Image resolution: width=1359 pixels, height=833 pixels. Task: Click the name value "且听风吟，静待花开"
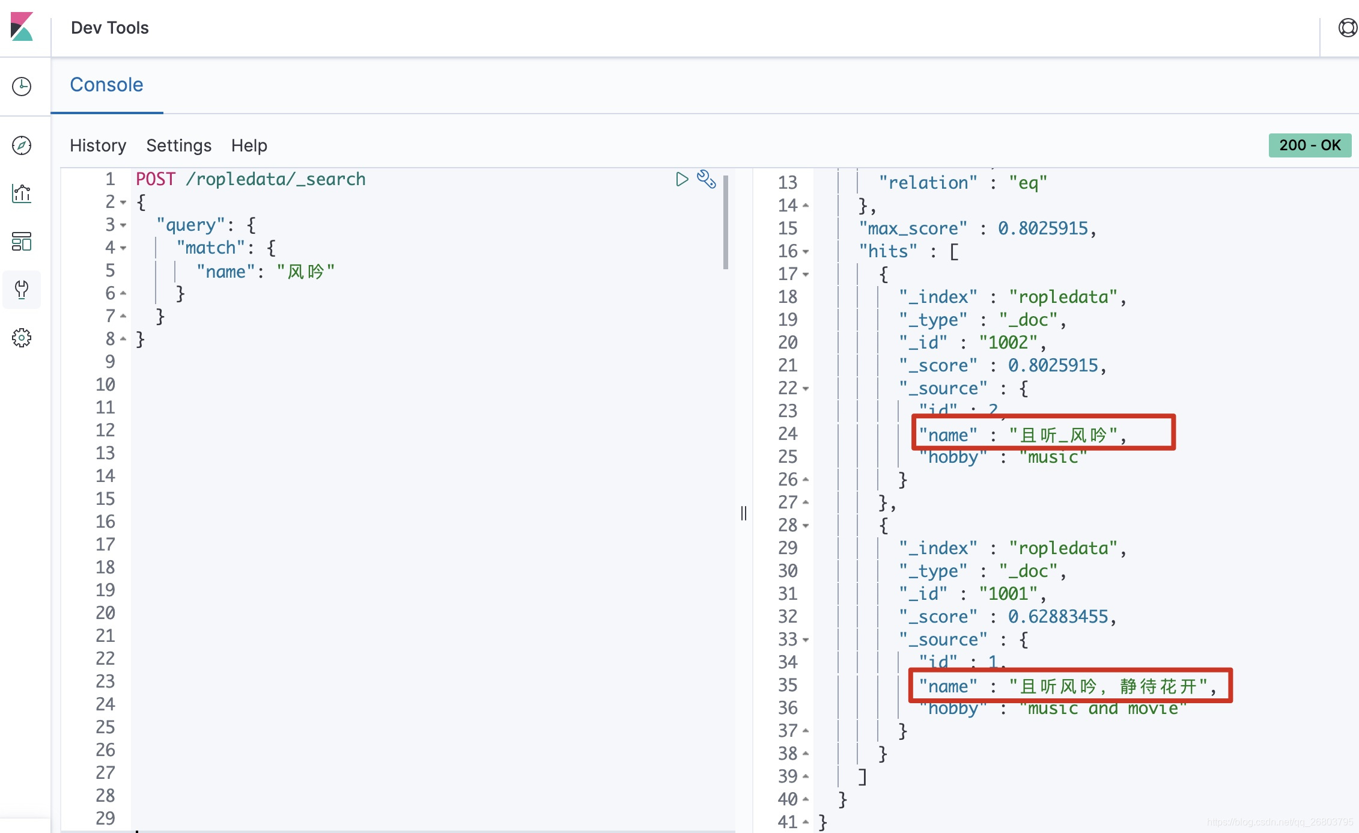(x=1108, y=686)
